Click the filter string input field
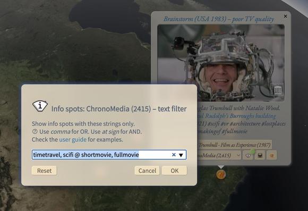The height and width of the screenshot is (211, 308). [109, 155]
